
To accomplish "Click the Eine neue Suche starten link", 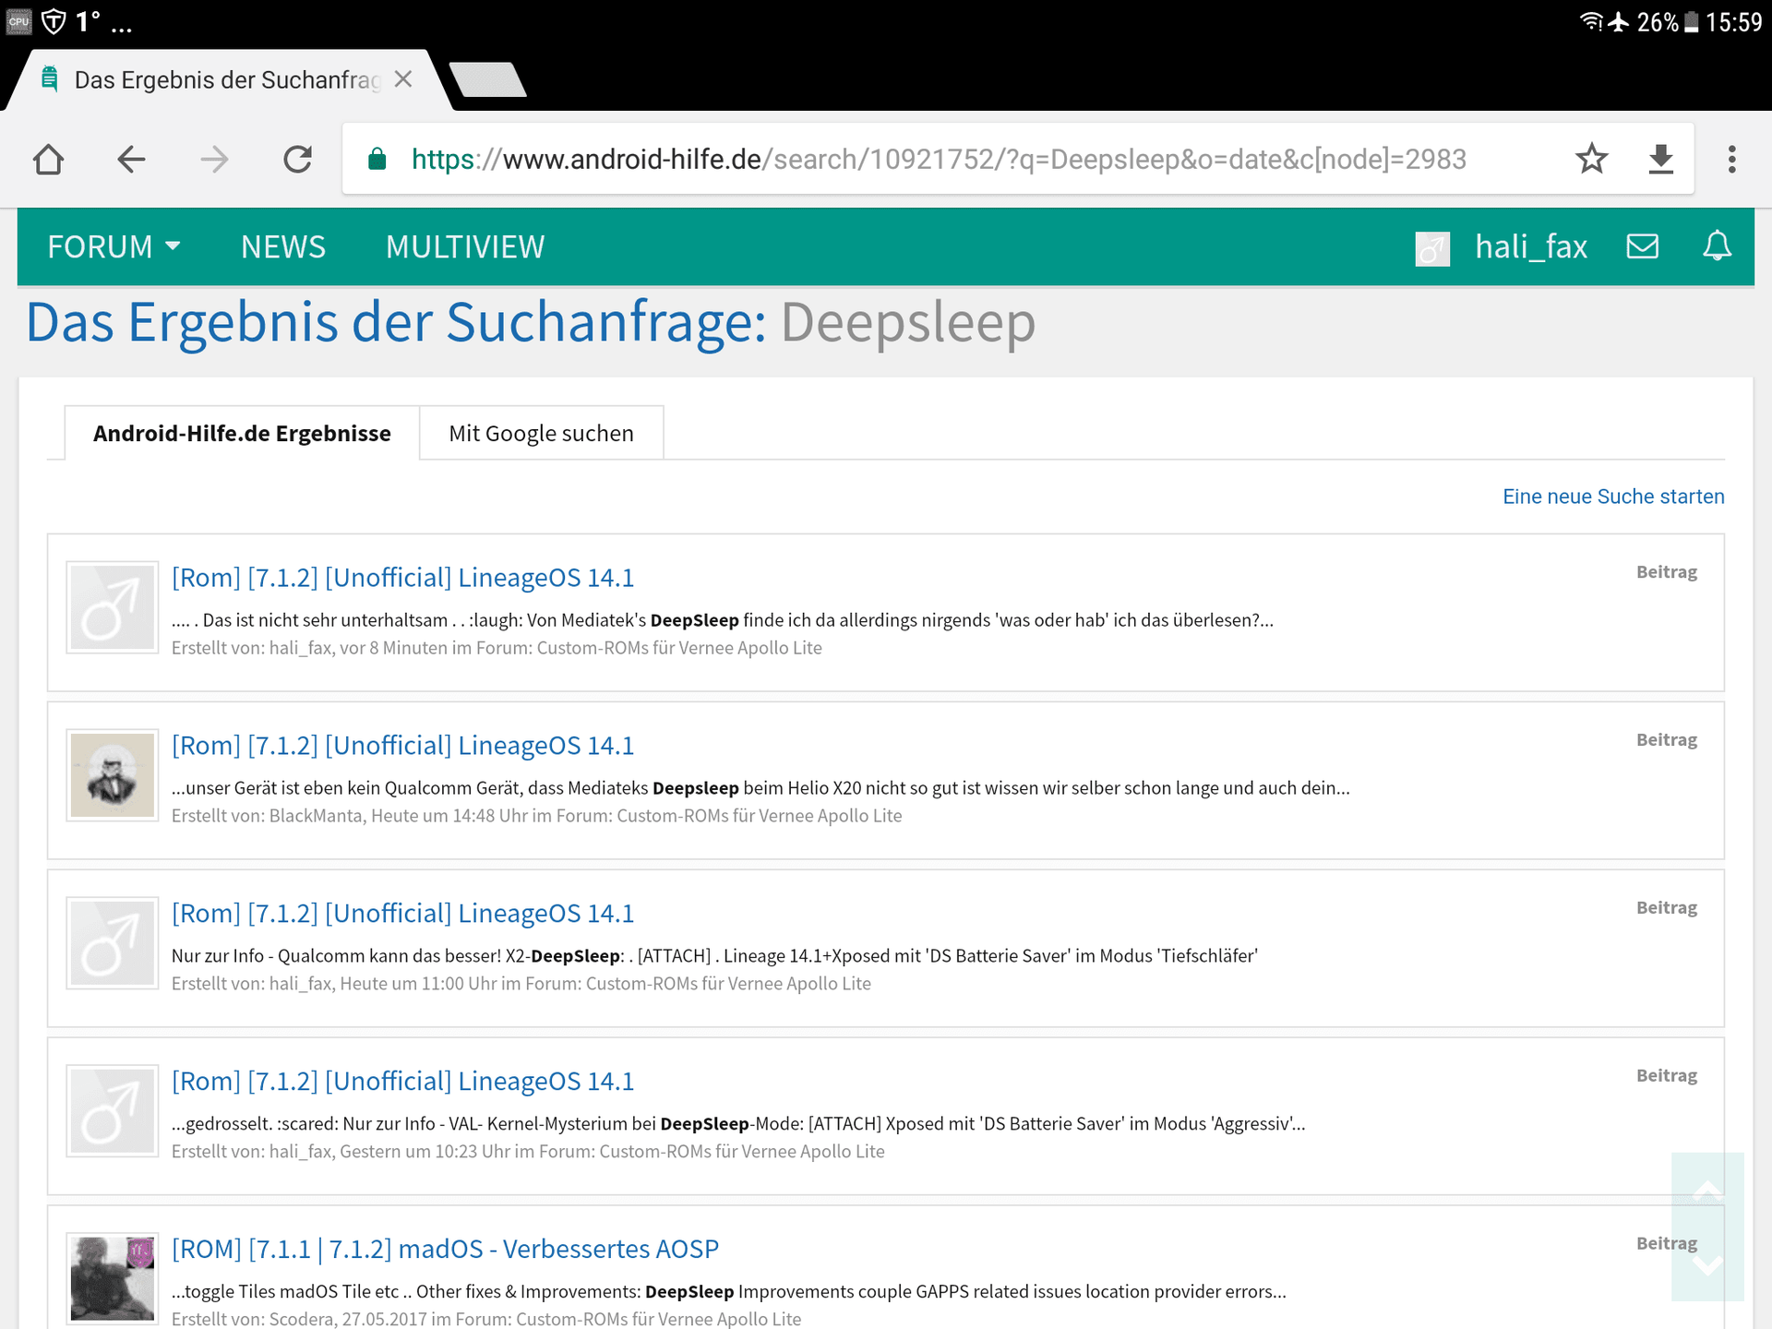I will click(x=1613, y=497).
